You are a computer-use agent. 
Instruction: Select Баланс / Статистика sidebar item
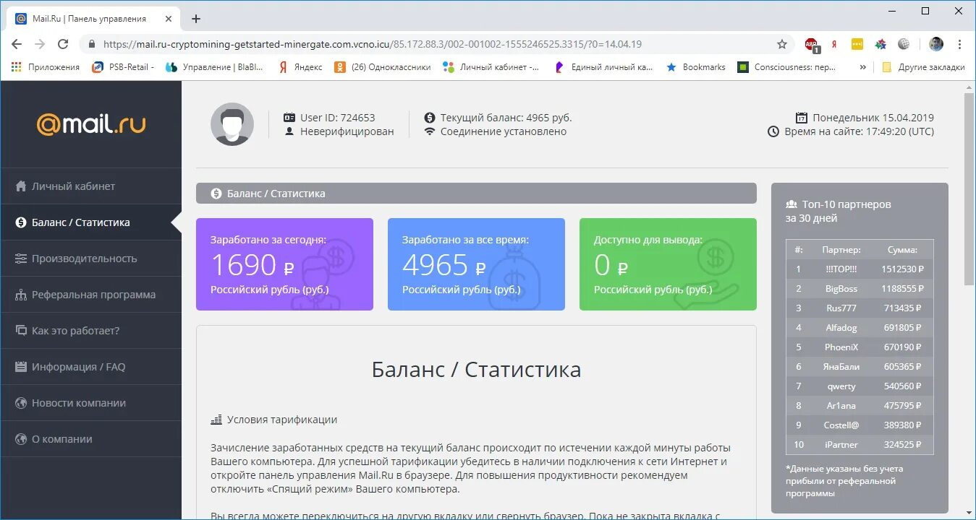tap(91, 222)
